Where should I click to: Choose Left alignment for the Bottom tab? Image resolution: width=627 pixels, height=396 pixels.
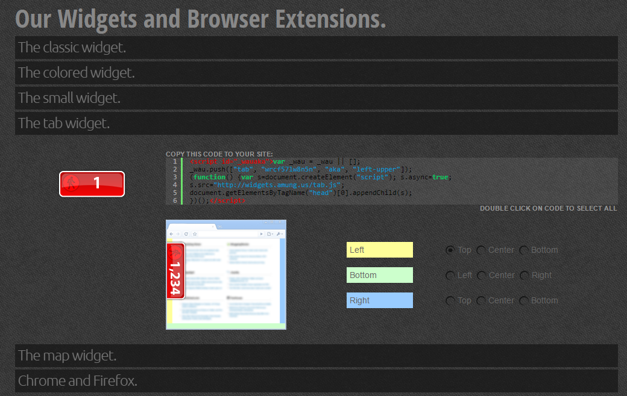click(x=450, y=276)
